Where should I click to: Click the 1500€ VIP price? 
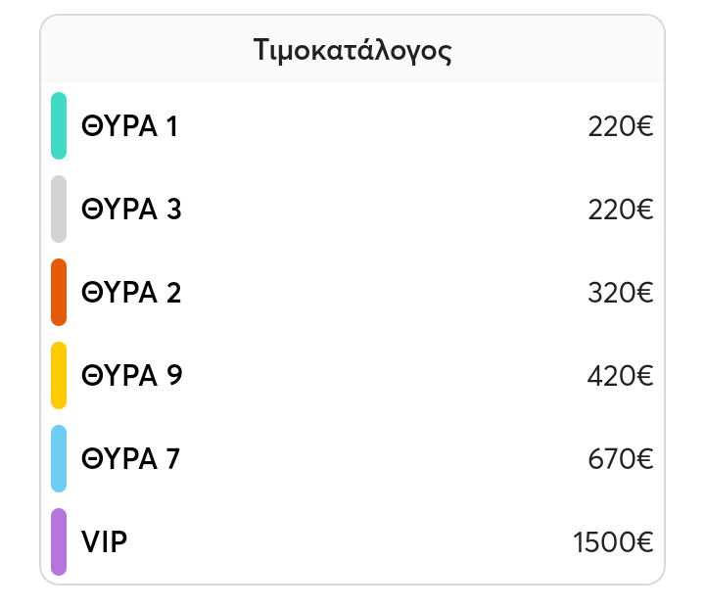point(612,542)
